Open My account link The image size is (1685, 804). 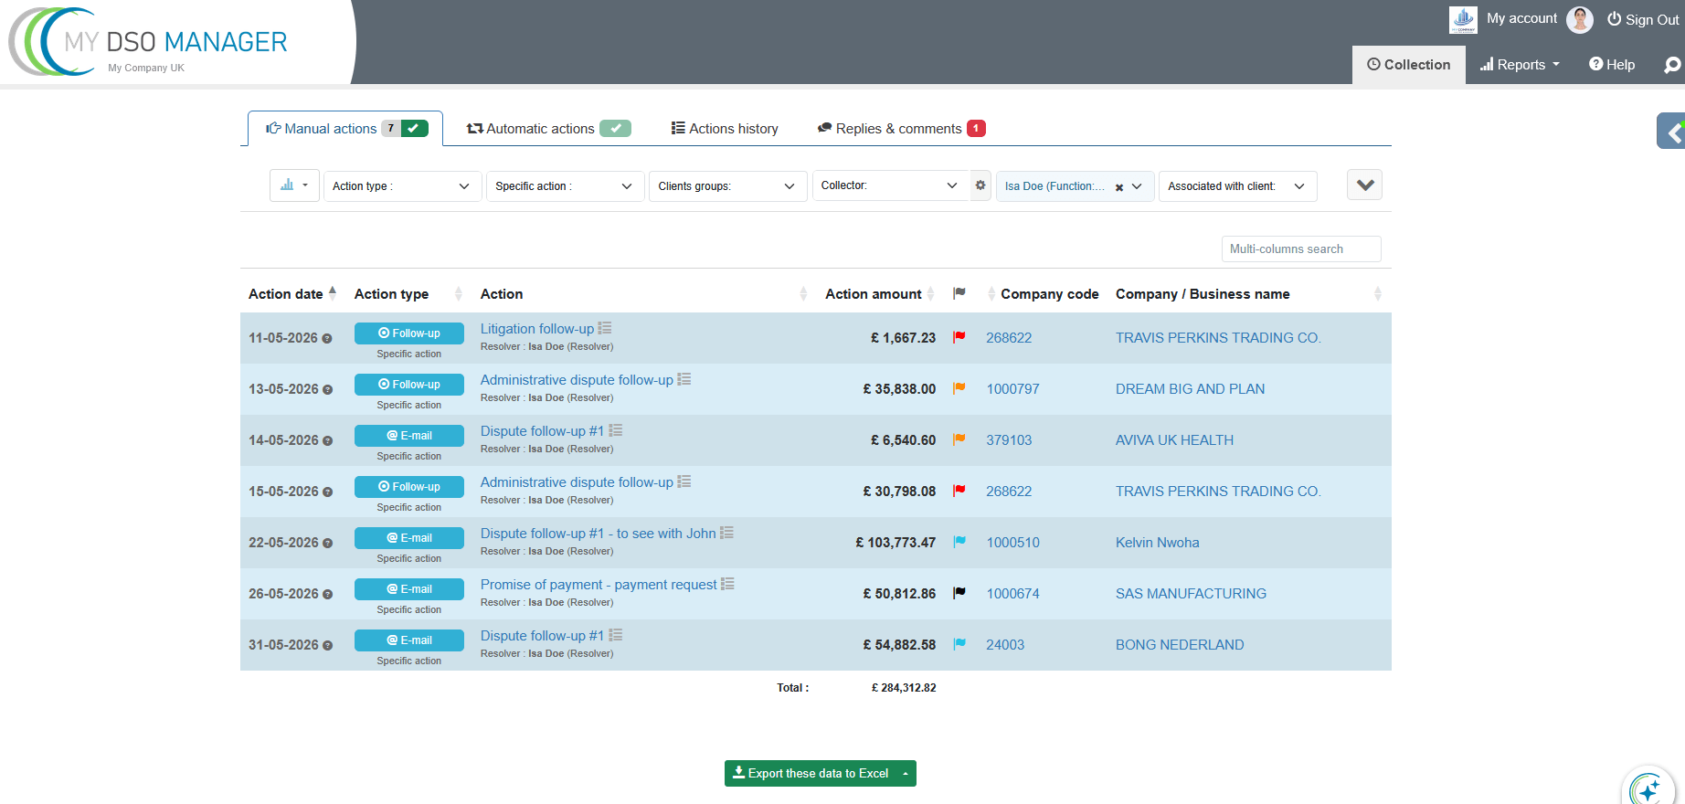(1521, 18)
